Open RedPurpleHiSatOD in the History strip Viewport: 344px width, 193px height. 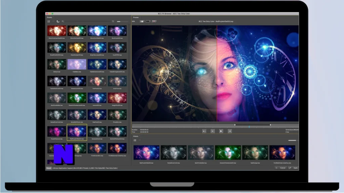tap(146, 152)
